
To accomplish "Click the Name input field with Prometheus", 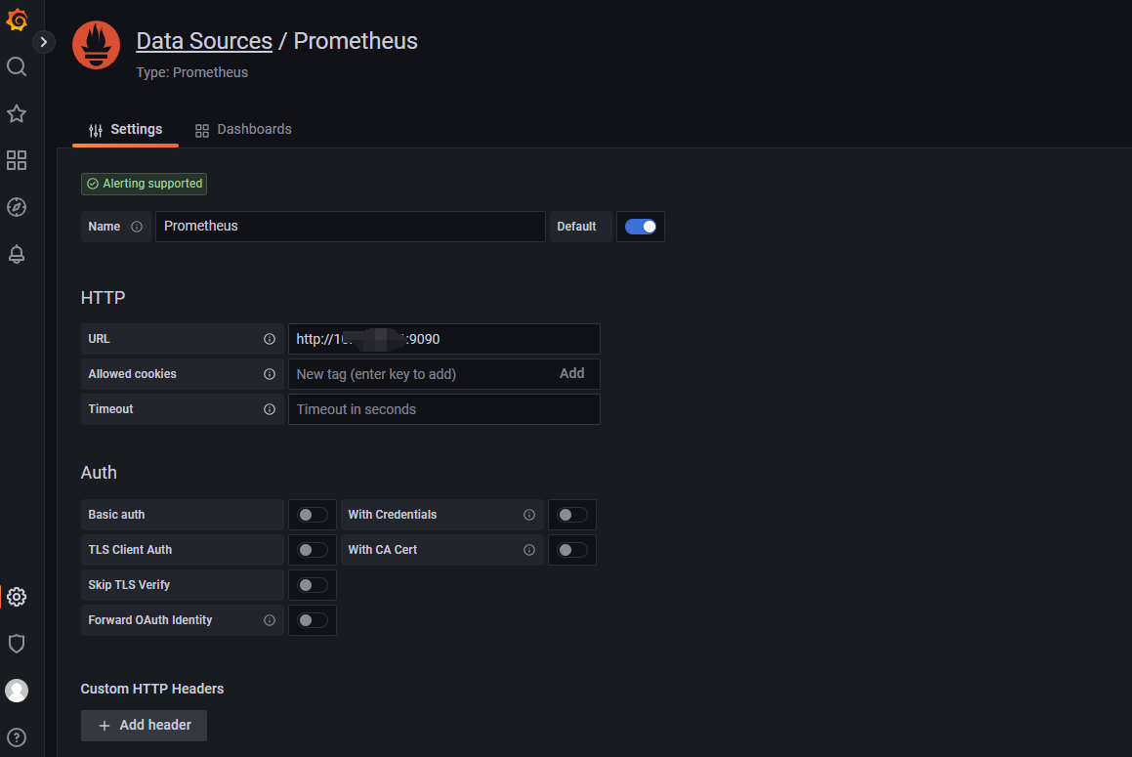I will (x=350, y=226).
